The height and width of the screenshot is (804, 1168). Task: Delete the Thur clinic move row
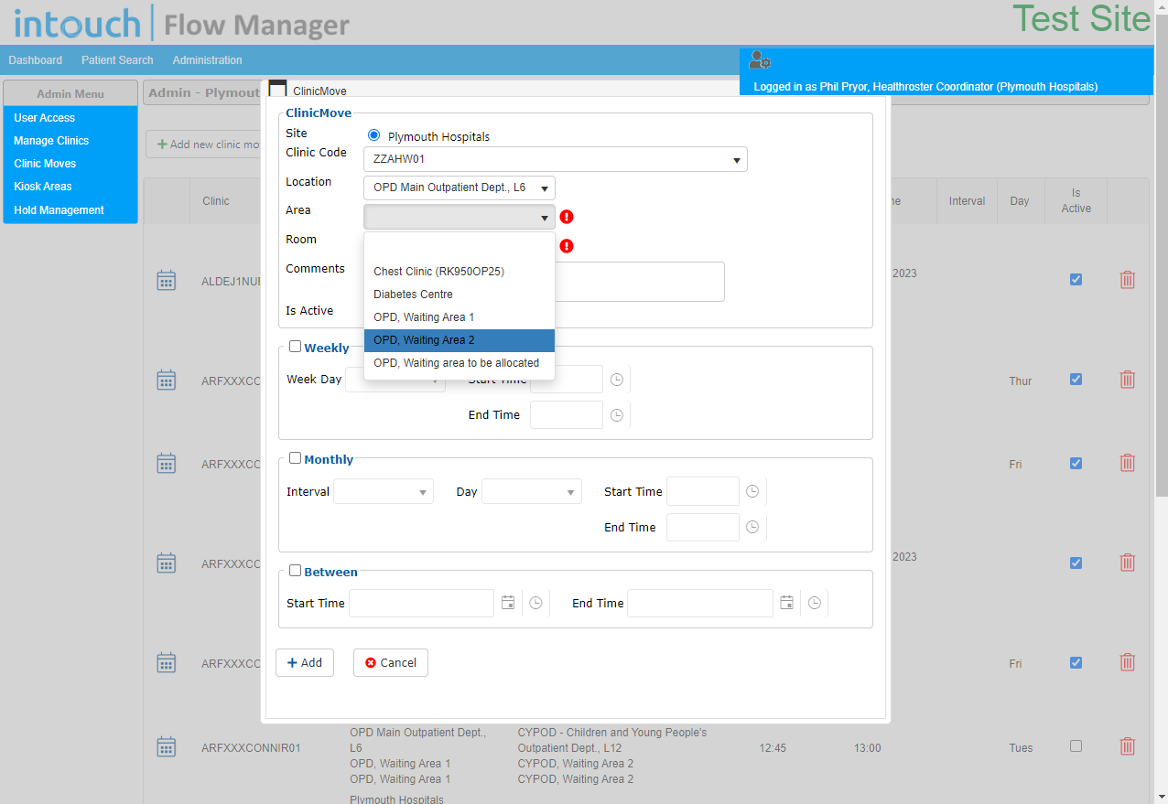coord(1128,379)
